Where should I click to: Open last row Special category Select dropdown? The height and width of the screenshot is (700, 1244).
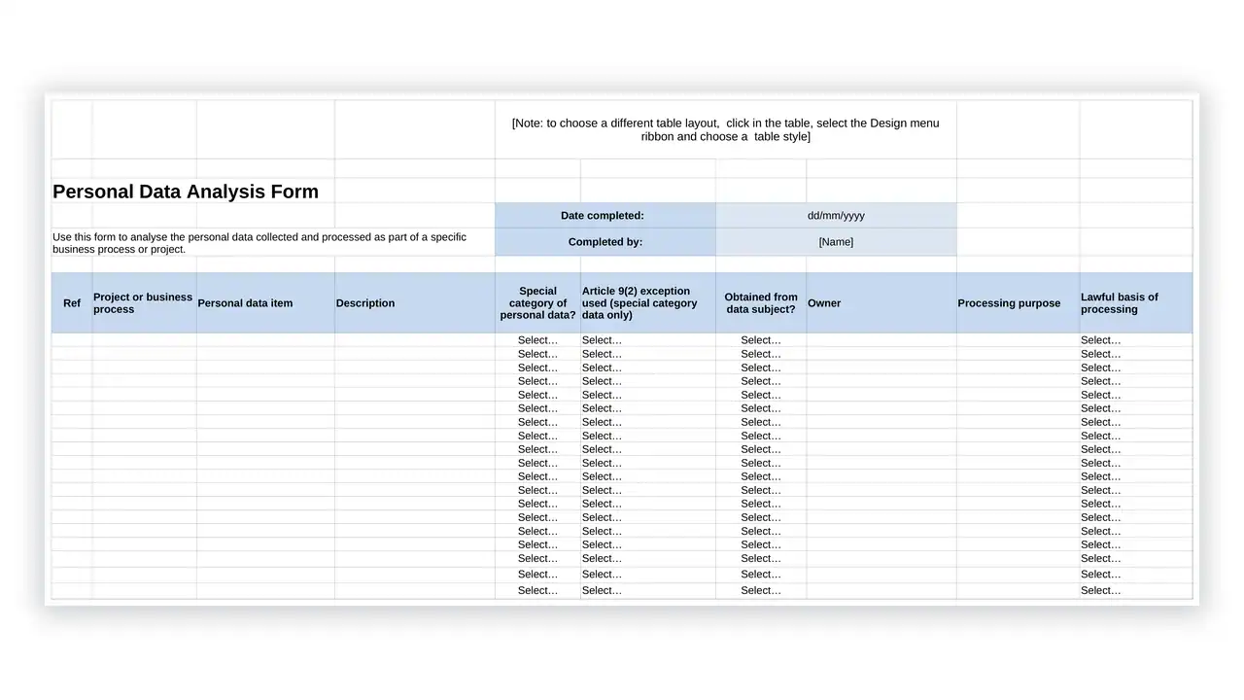click(537, 590)
